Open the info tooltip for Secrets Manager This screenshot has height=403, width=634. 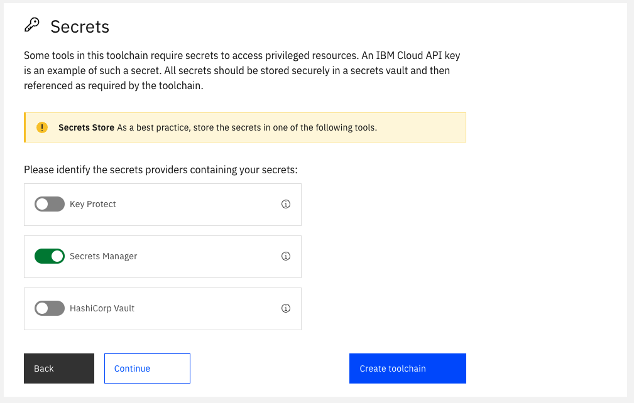click(286, 256)
